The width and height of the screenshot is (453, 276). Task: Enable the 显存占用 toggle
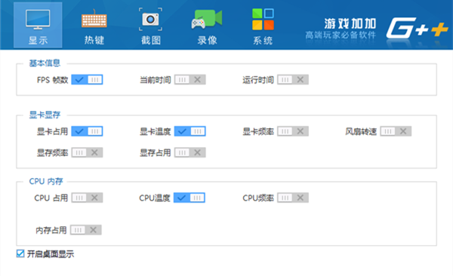190,152
